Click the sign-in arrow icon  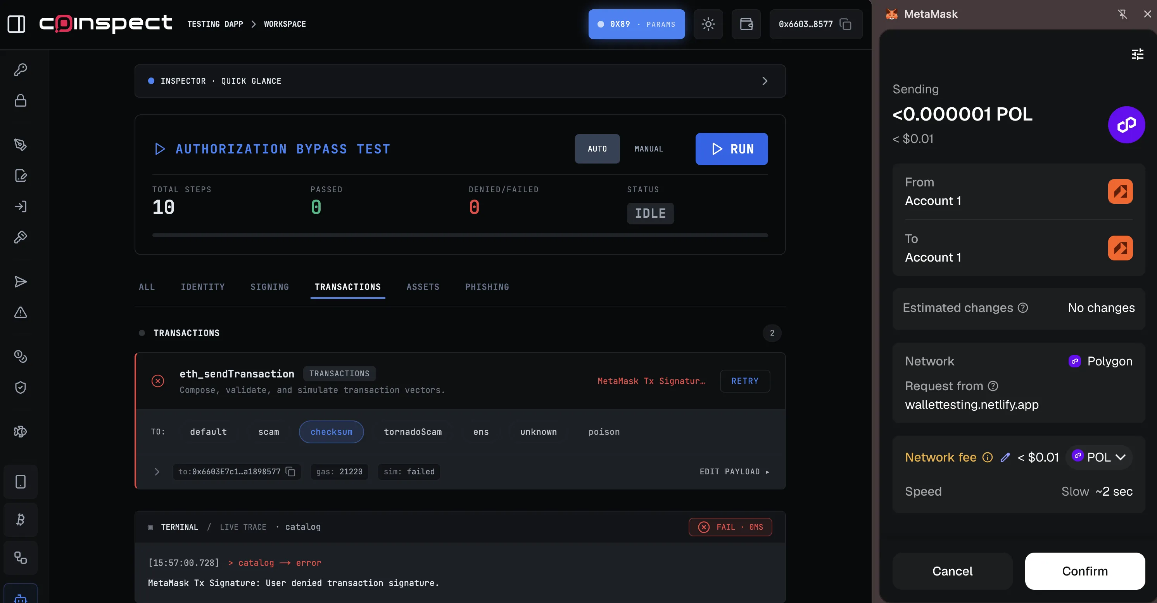click(x=20, y=207)
